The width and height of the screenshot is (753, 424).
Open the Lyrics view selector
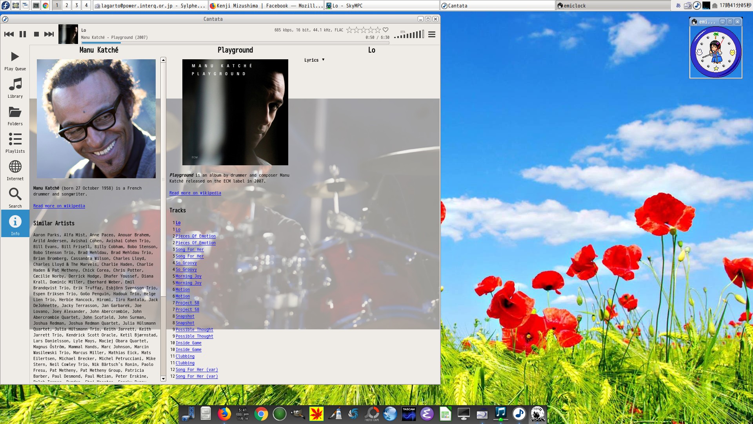(314, 60)
